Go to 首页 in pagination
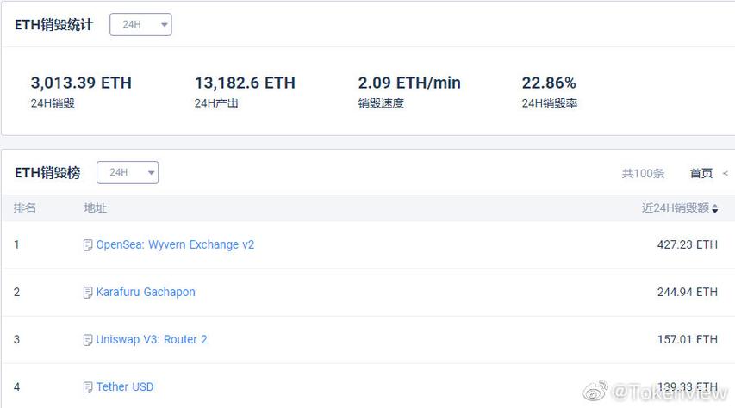This screenshot has width=735, height=408. [701, 173]
